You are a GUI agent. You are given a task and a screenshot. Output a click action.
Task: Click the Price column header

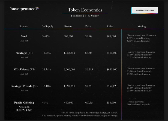click(88, 26)
